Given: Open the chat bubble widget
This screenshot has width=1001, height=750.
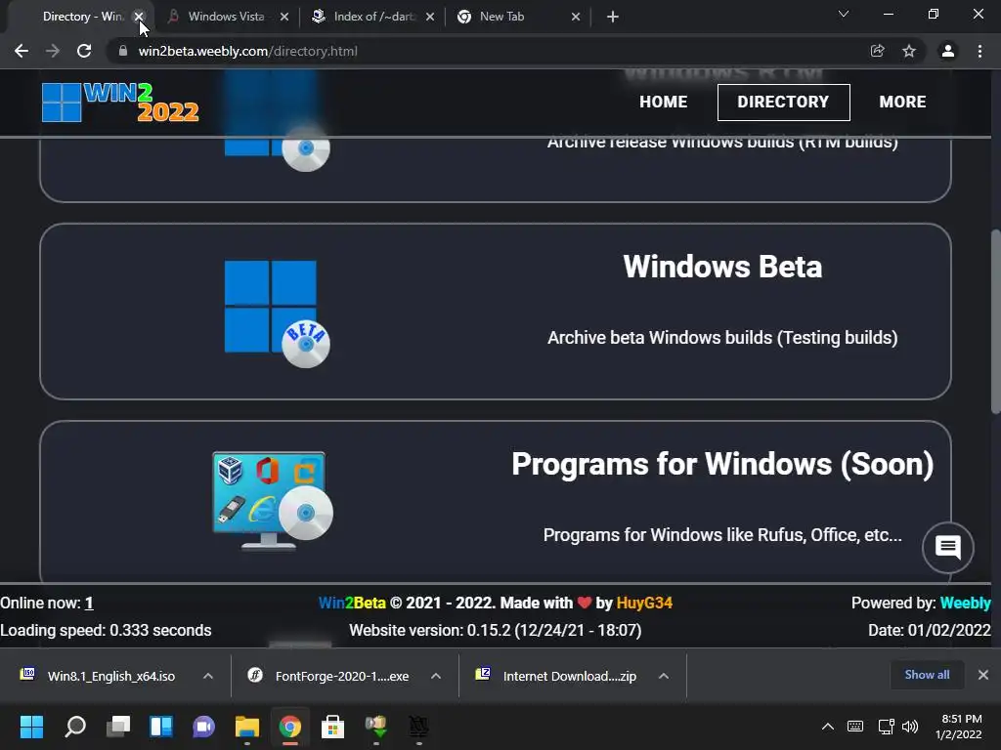Looking at the screenshot, I should (948, 547).
